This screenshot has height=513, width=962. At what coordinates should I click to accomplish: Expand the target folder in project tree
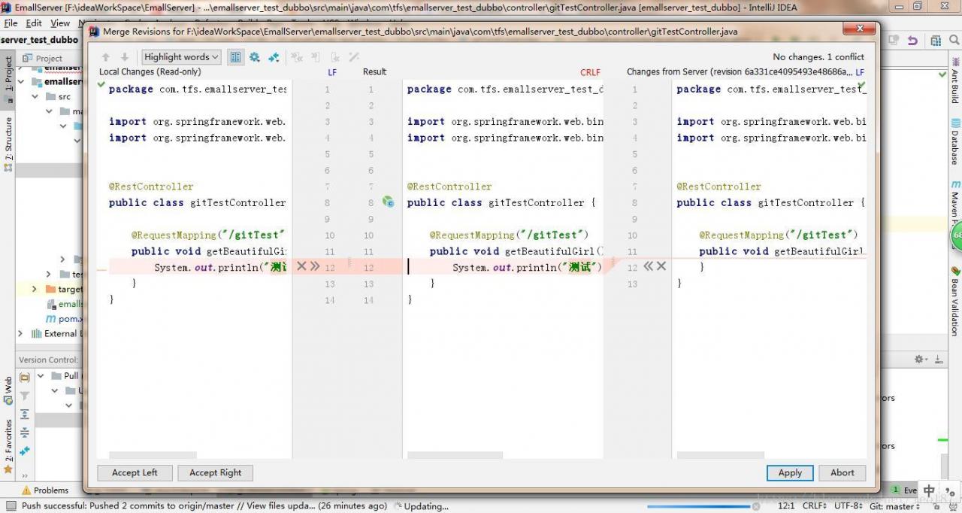coord(35,289)
